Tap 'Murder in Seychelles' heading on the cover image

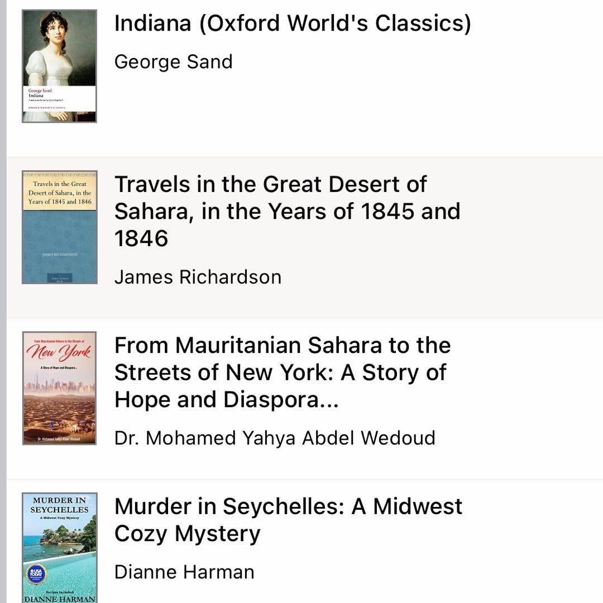(59, 505)
